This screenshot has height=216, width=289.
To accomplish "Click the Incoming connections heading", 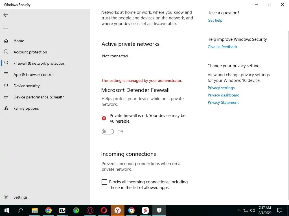I will [128, 154].
